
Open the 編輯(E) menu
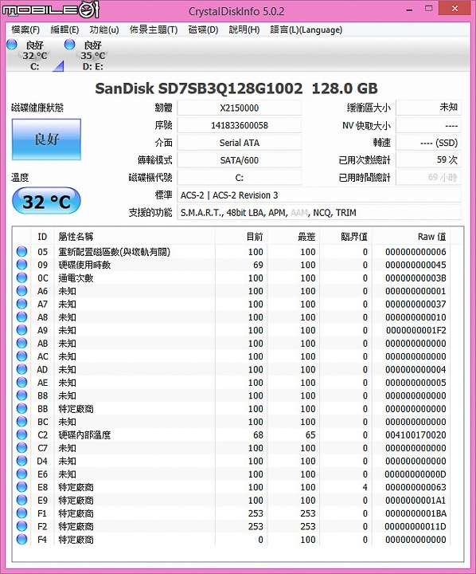click(x=64, y=29)
